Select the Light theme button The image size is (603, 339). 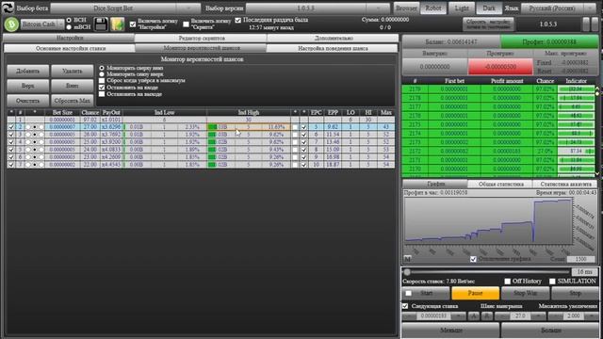pos(462,8)
